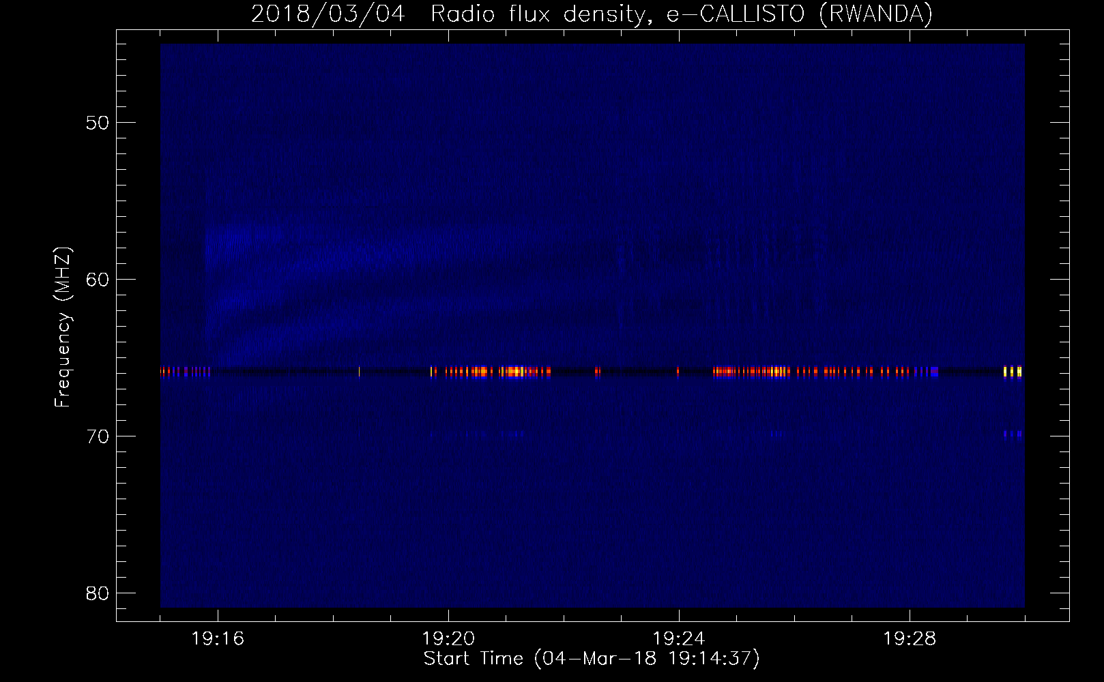Click the time tick label '19:16'
The height and width of the screenshot is (682, 1104).
[x=218, y=639]
